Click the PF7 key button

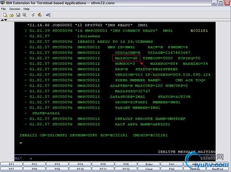pyautogui.click(x=12, y=169)
